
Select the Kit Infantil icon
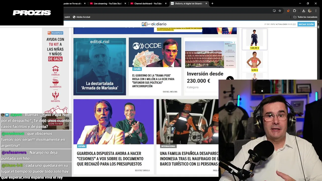click(55, 97)
